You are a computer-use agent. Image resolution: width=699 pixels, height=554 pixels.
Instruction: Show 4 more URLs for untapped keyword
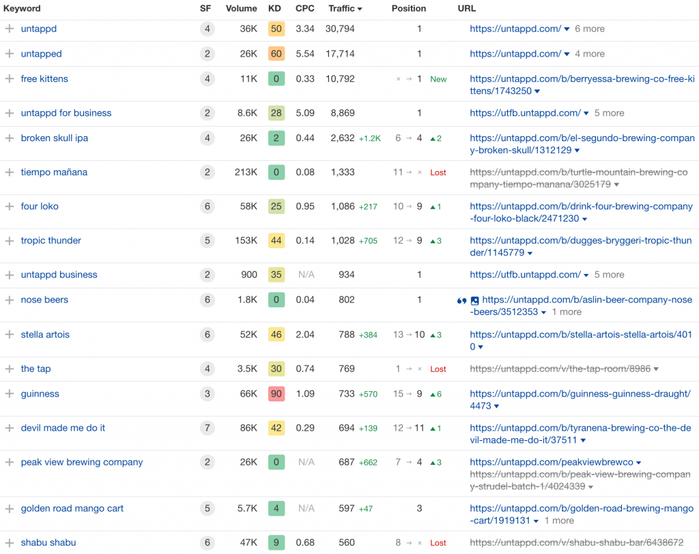tap(590, 54)
